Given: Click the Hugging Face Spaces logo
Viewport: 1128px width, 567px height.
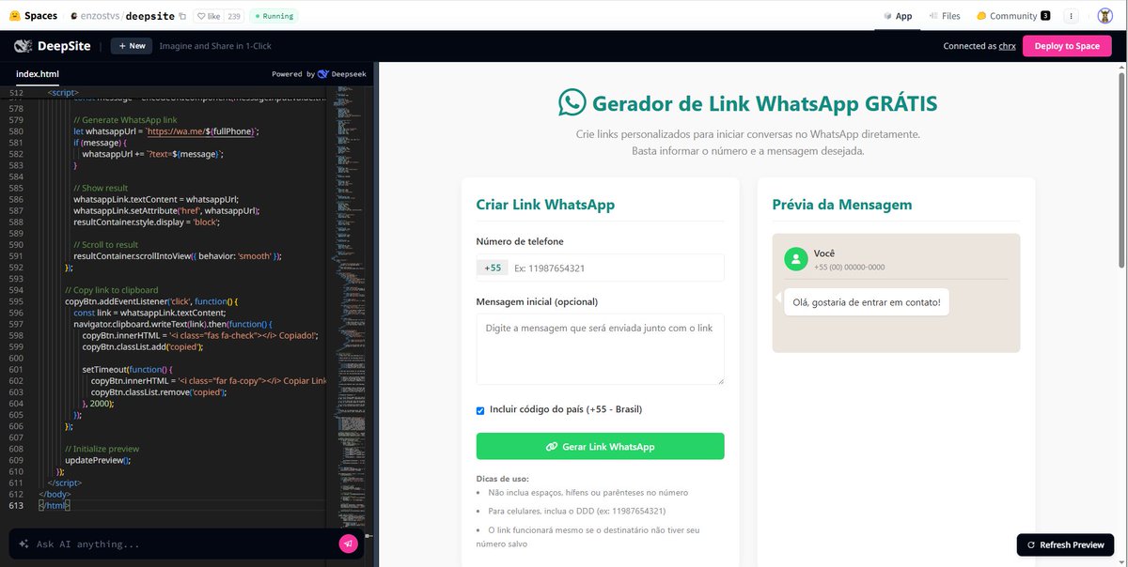Looking at the screenshot, I should [x=34, y=16].
